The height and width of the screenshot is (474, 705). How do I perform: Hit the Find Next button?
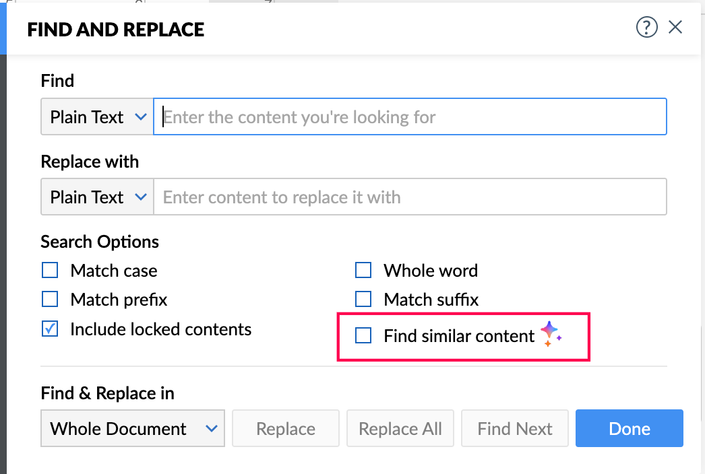pyautogui.click(x=514, y=429)
